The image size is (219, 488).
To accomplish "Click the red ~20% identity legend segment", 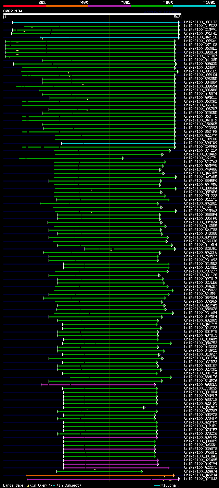I will [x=24, y=6].
